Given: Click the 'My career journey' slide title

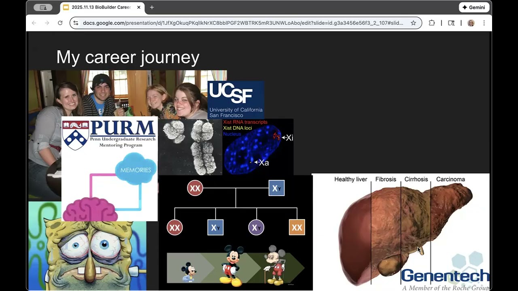Looking at the screenshot, I should (128, 57).
